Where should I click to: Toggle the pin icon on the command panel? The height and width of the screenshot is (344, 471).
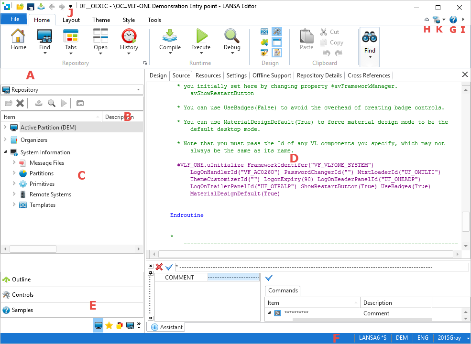pyautogui.click(x=151, y=273)
